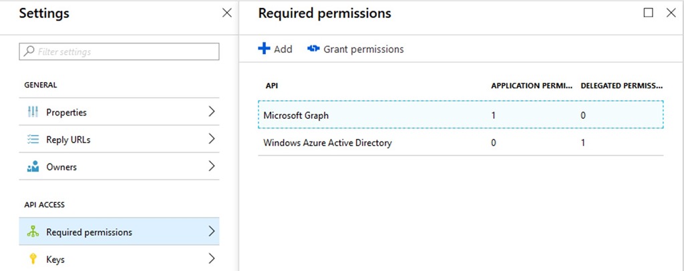The image size is (684, 271).
Task: Click the Properties sliders icon
Action: click(32, 112)
